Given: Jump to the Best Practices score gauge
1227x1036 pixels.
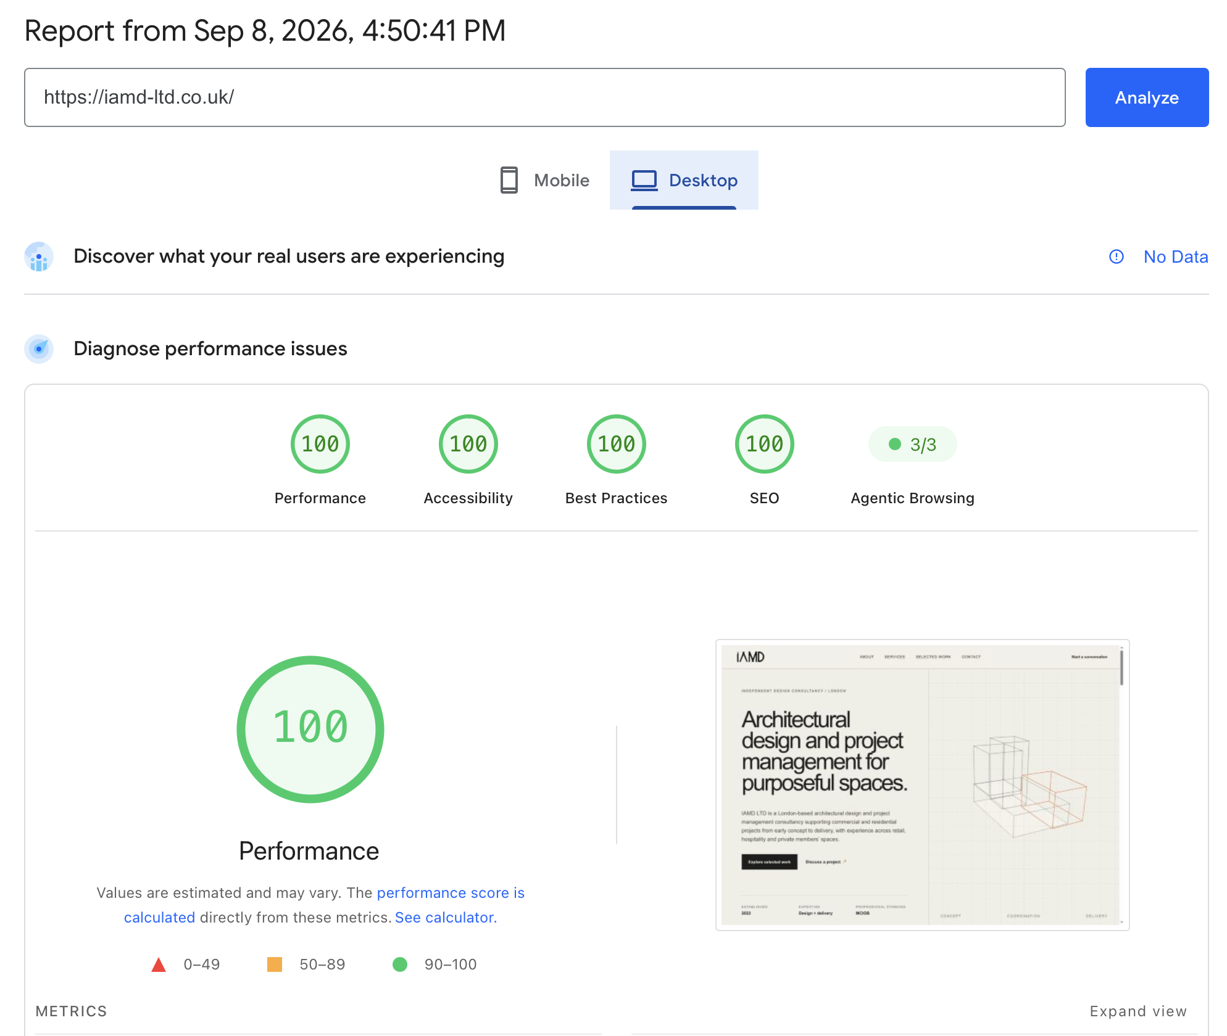Looking at the screenshot, I should [617, 444].
